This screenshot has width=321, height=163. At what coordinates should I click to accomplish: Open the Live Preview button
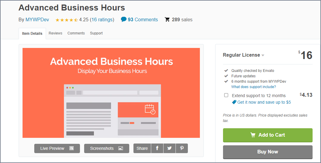57,148
